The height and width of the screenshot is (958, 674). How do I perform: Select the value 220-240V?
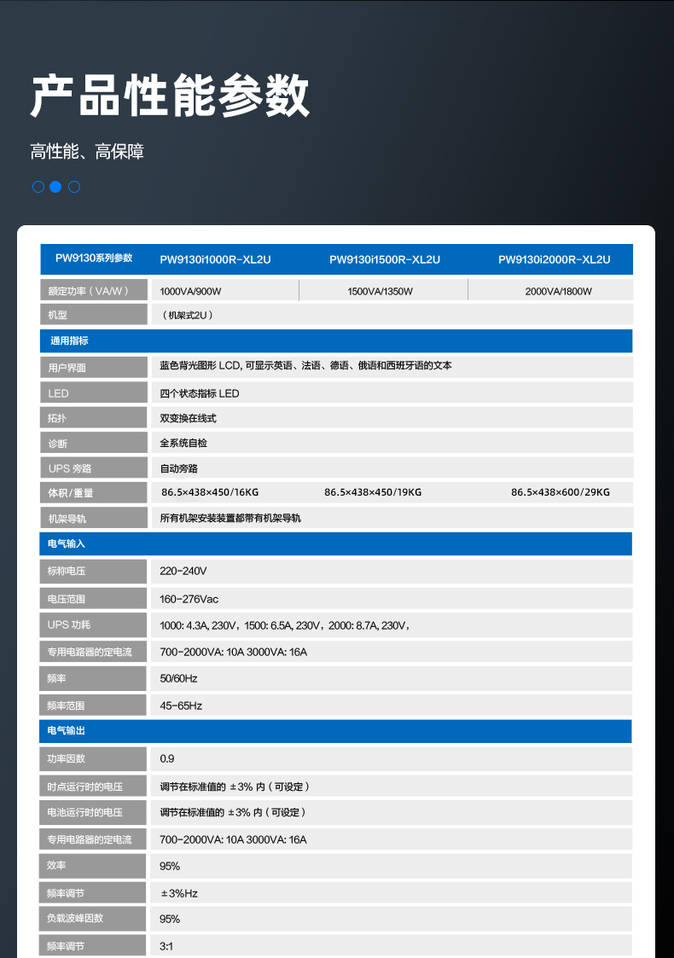coord(183,571)
